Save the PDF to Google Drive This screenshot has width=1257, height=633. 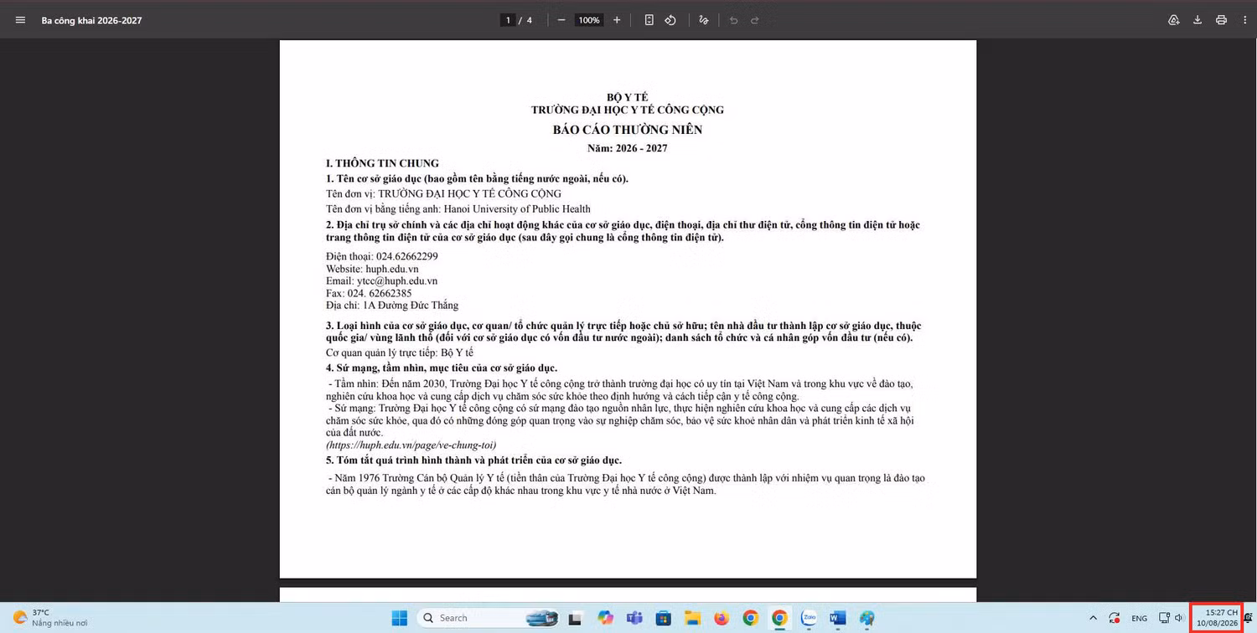tap(1174, 20)
